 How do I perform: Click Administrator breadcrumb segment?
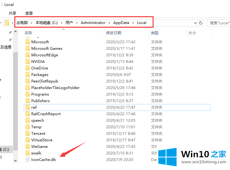[93, 23]
